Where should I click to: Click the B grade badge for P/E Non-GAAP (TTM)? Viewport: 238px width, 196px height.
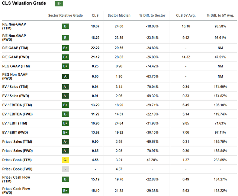[65, 27]
